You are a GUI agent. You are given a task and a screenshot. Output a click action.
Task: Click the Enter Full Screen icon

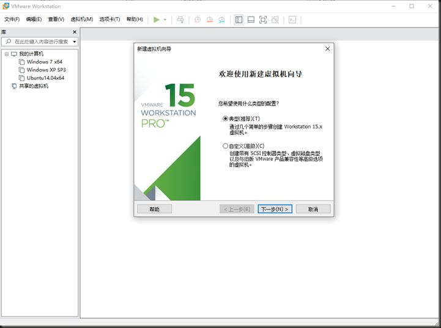point(263,20)
